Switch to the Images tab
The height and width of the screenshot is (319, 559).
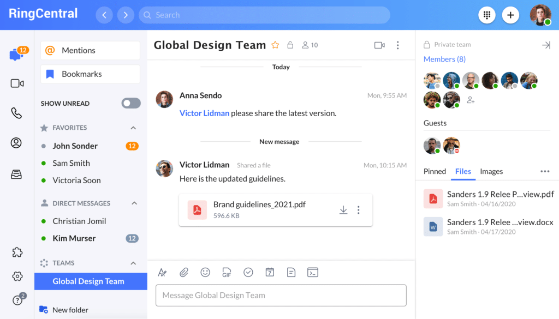[x=491, y=171]
